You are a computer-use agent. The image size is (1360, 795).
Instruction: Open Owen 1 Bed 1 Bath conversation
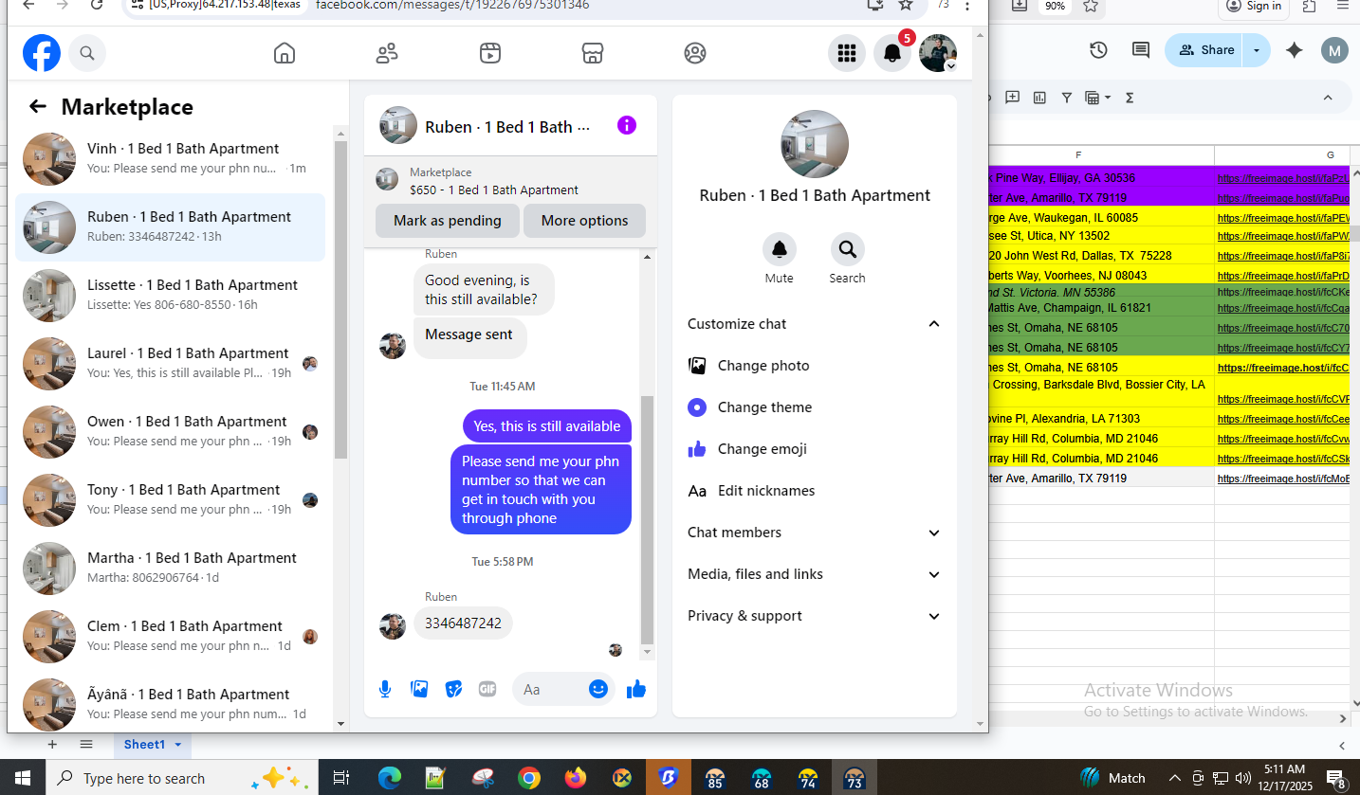tap(171, 431)
